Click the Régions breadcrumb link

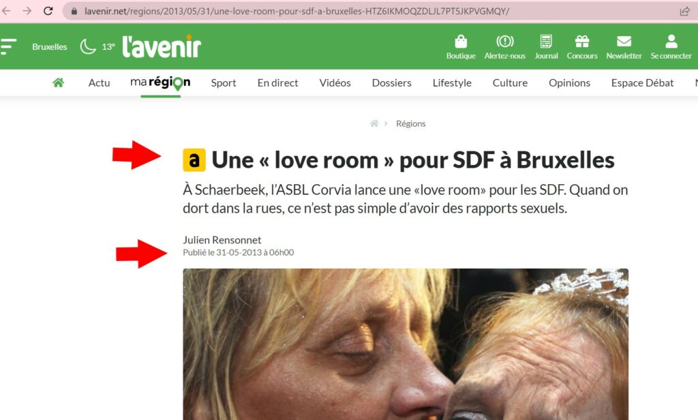tap(411, 123)
